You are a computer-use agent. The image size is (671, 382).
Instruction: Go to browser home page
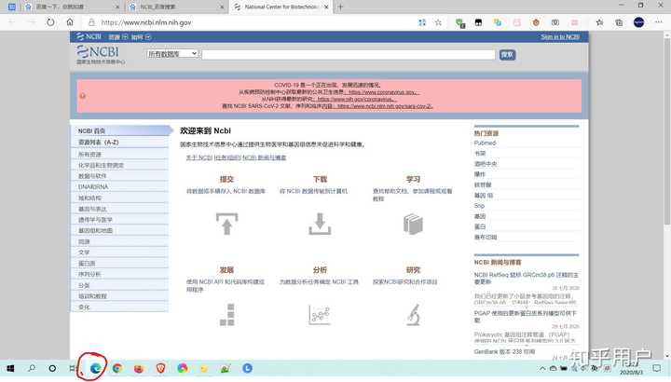[70, 22]
